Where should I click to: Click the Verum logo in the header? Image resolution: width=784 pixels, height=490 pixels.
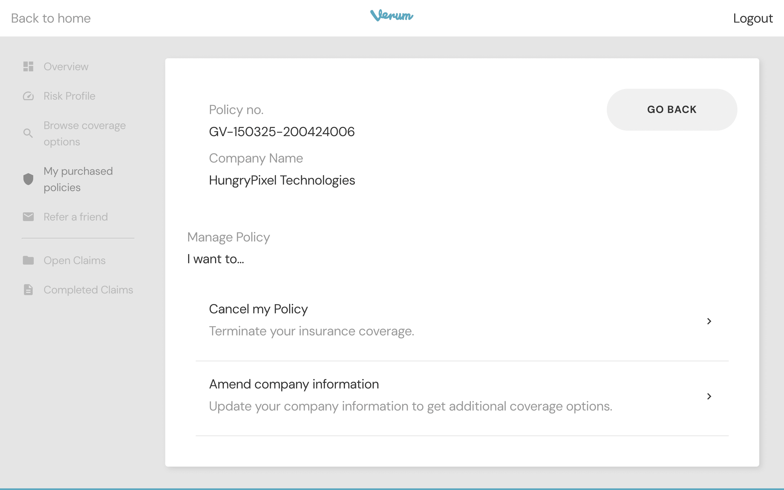(x=392, y=16)
